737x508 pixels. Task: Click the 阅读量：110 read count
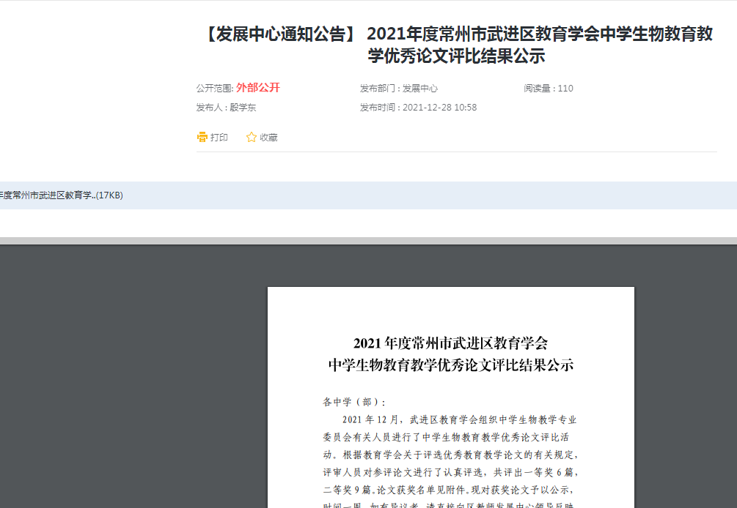tap(549, 88)
